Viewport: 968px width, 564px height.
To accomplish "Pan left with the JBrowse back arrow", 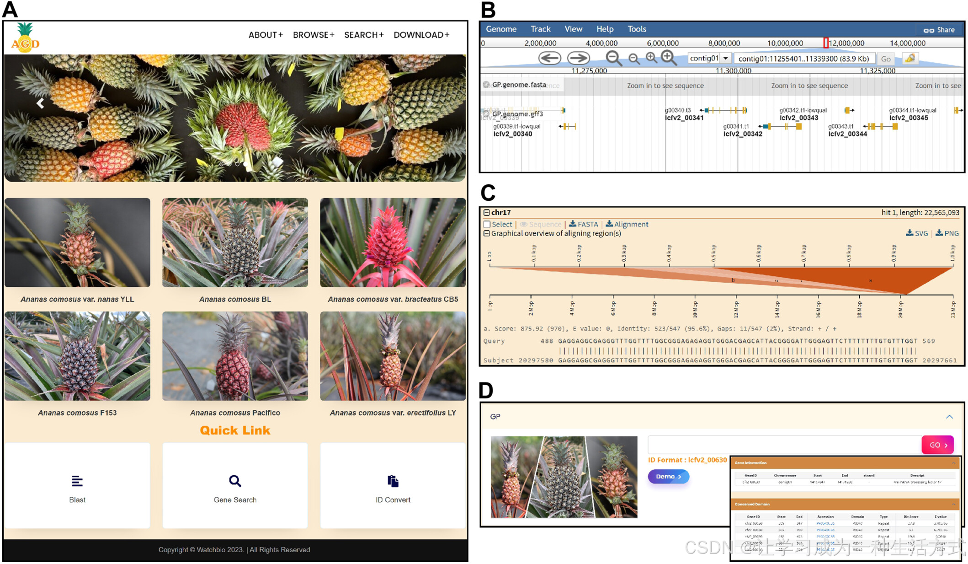I will point(549,58).
